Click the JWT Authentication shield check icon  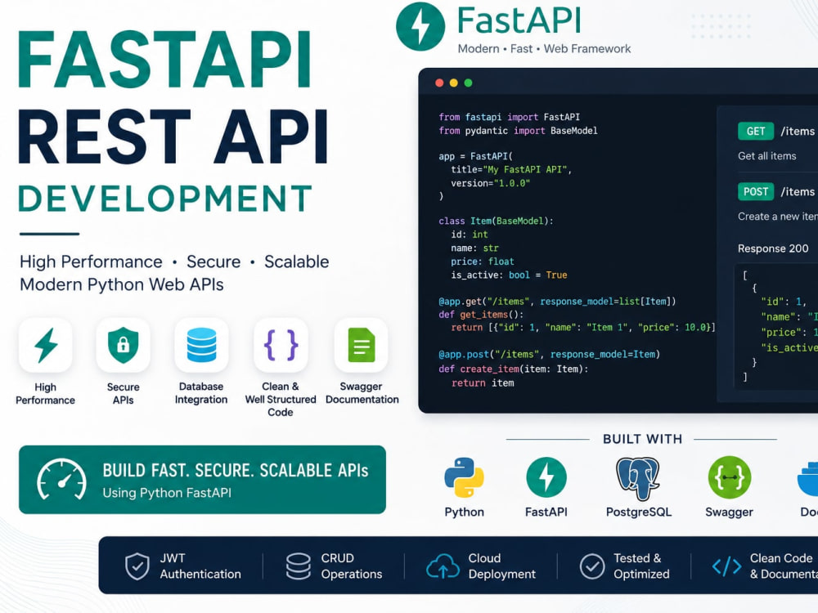click(137, 566)
